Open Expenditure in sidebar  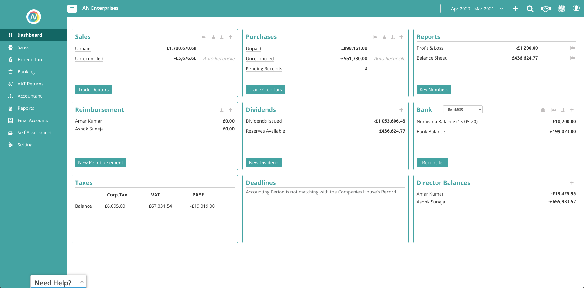click(33, 60)
